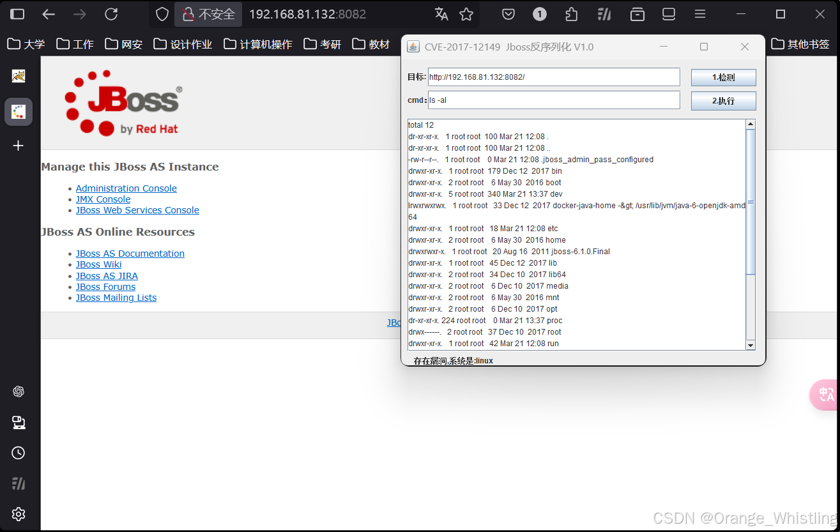Open the 工作 bookmark folder
Screen dimensions: 840x532
click(x=75, y=44)
